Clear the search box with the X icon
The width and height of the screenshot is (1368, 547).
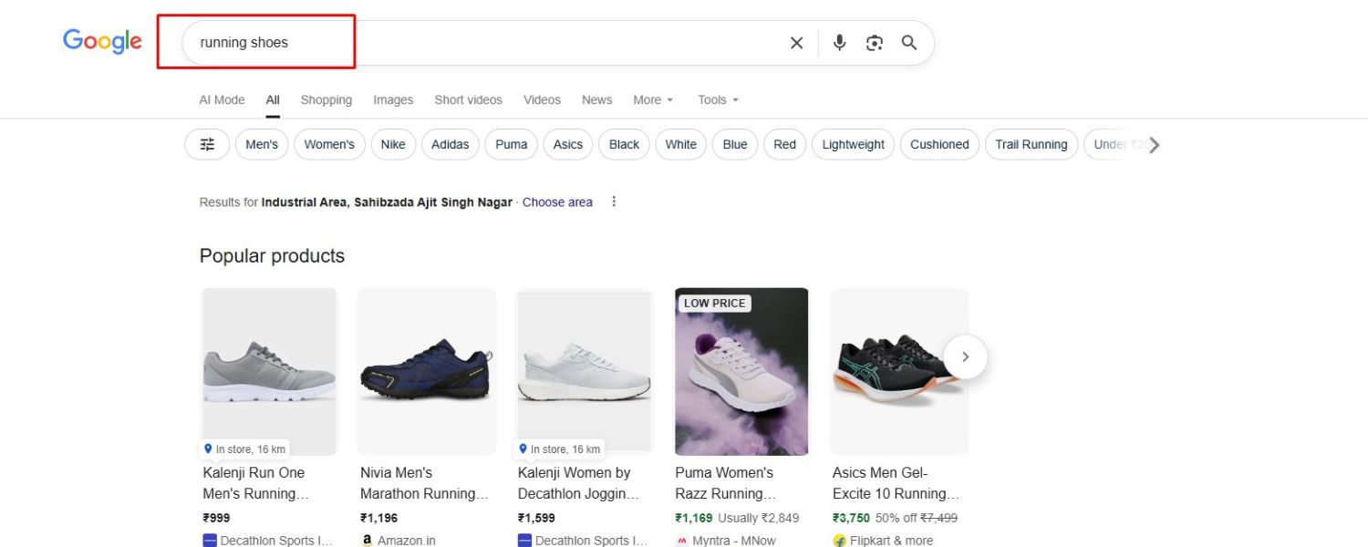tap(796, 43)
